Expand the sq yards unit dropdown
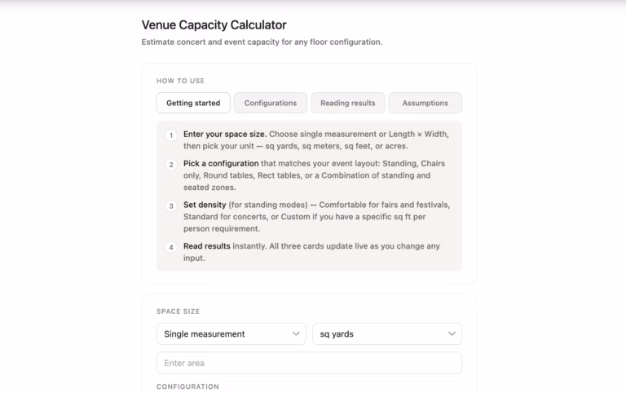This screenshot has height=393, width=626. pos(387,333)
